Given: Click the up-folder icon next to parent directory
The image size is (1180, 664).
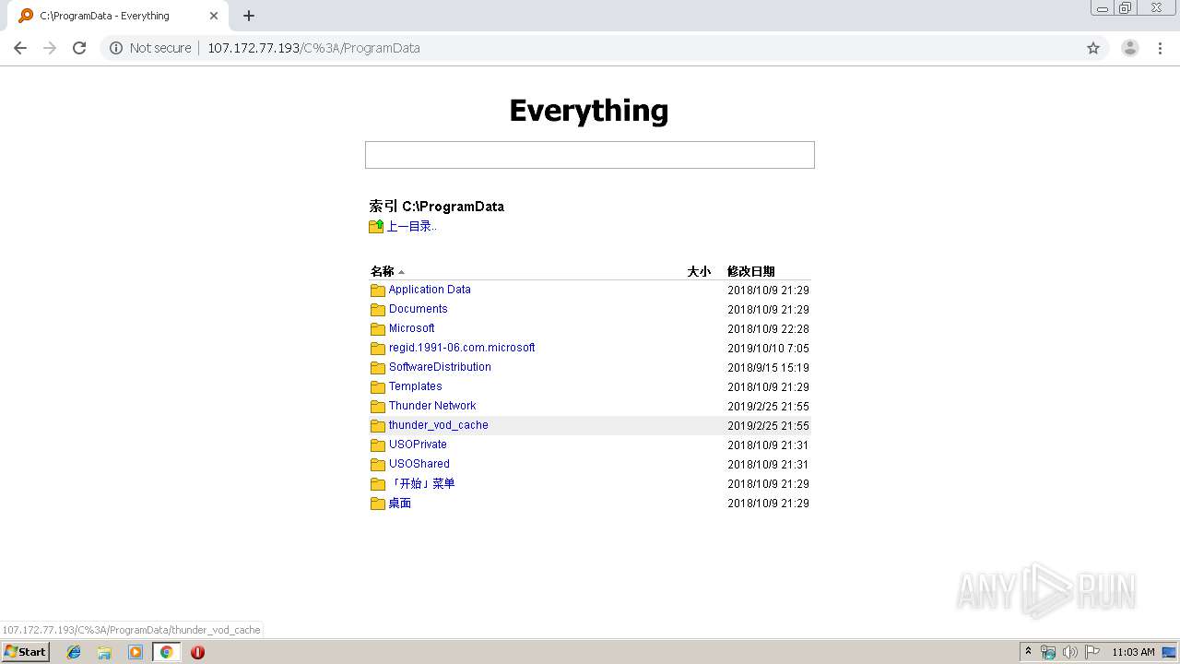Looking at the screenshot, I should (x=376, y=226).
